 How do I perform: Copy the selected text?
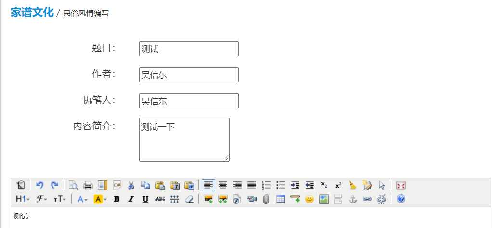pos(145,185)
